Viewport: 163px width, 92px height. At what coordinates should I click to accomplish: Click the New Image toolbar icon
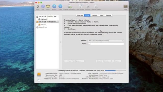coord(80,6)
